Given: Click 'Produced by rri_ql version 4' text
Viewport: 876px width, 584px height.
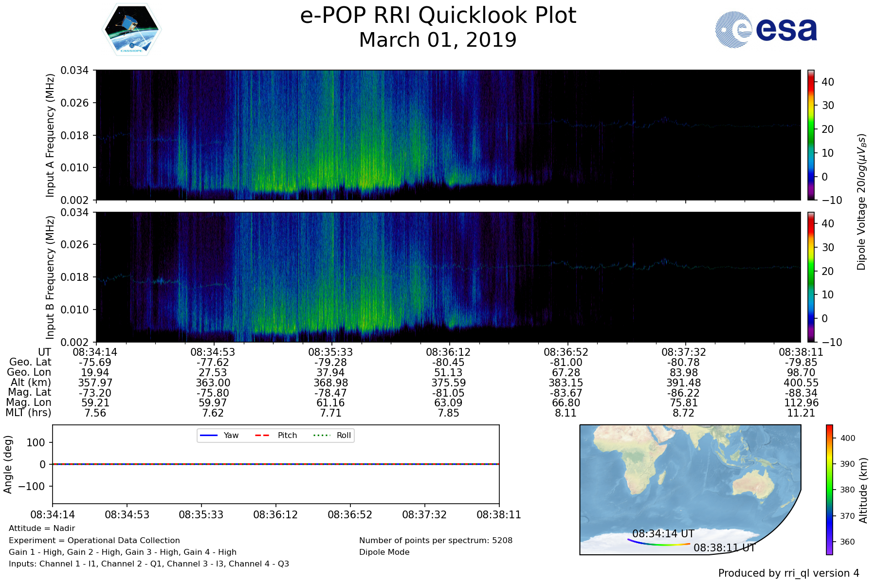Looking at the screenshot, I should [788, 573].
